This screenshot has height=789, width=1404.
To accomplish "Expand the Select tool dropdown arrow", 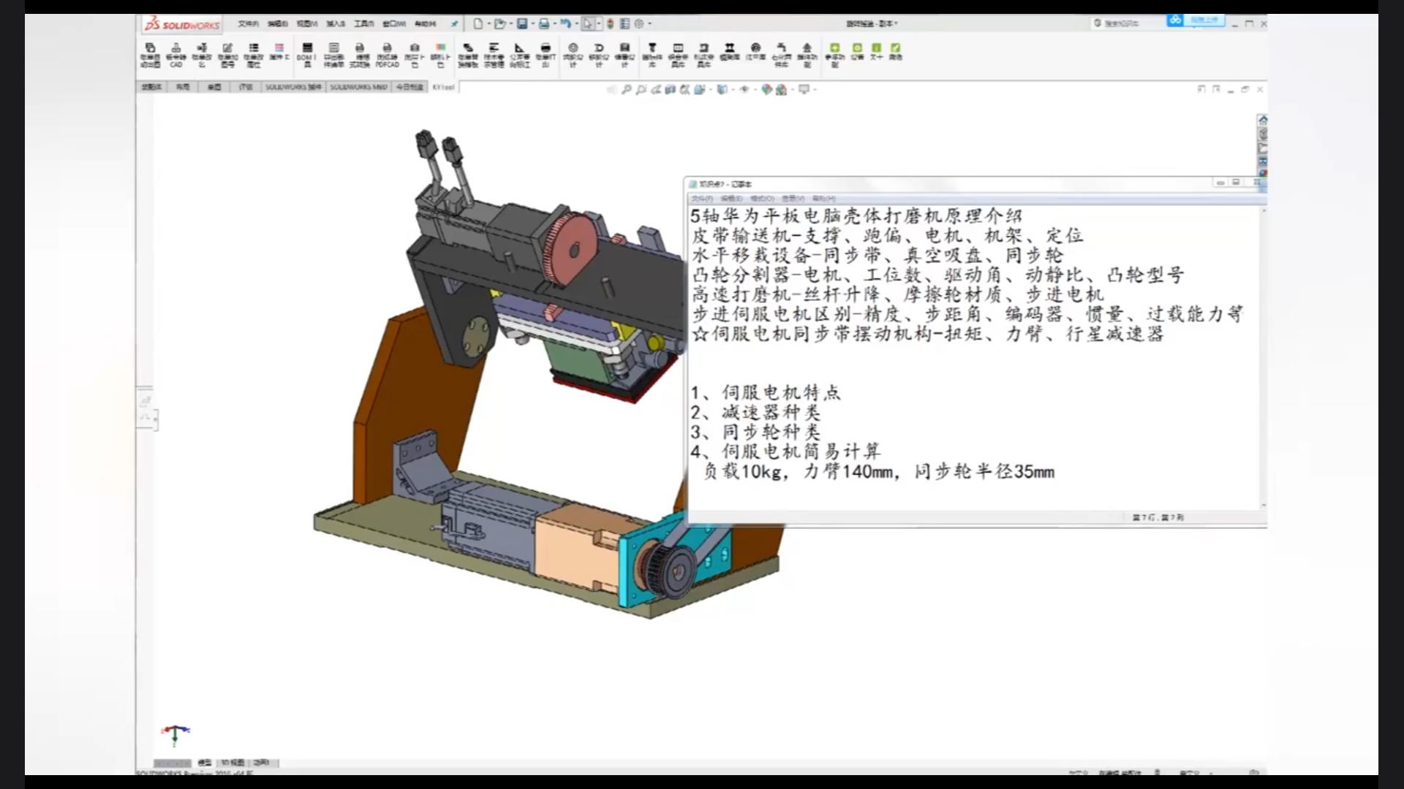I will tap(598, 24).
